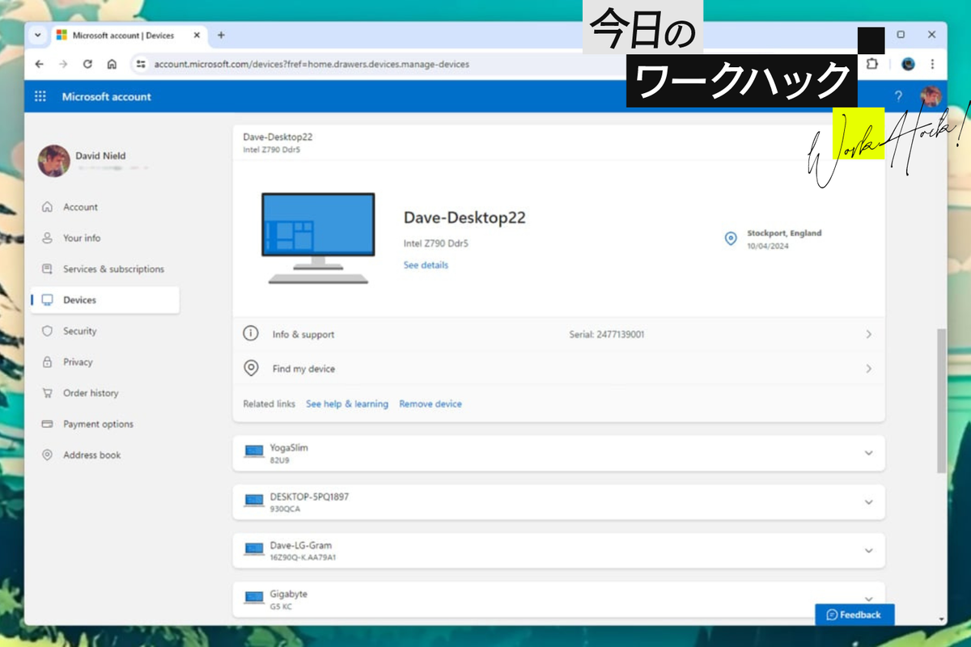
Task: Select Security in the sidebar
Action: pyautogui.click(x=79, y=331)
